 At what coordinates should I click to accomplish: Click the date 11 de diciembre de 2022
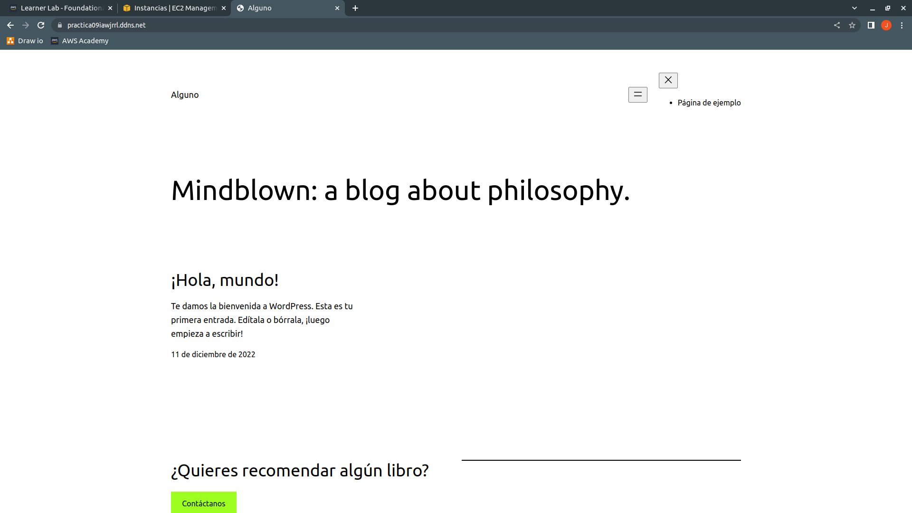tap(213, 354)
